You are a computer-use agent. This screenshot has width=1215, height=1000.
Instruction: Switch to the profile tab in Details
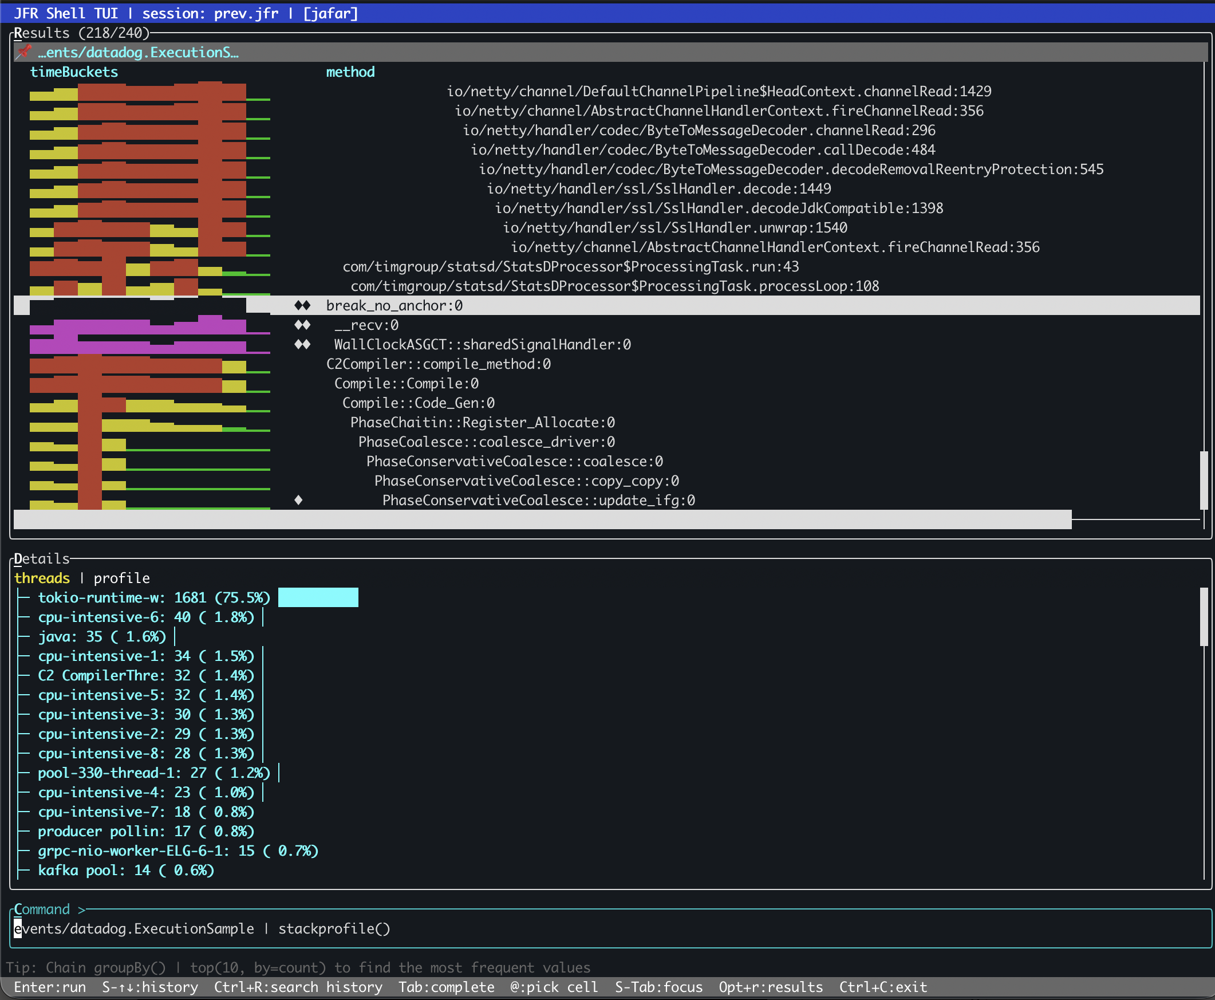pos(121,578)
